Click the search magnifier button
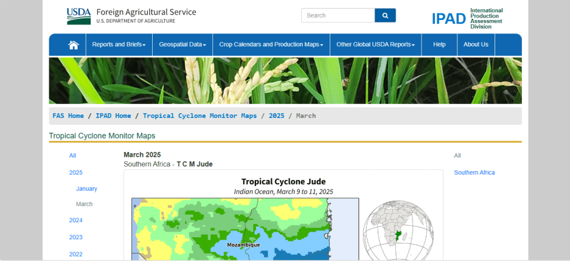 click(385, 15)
